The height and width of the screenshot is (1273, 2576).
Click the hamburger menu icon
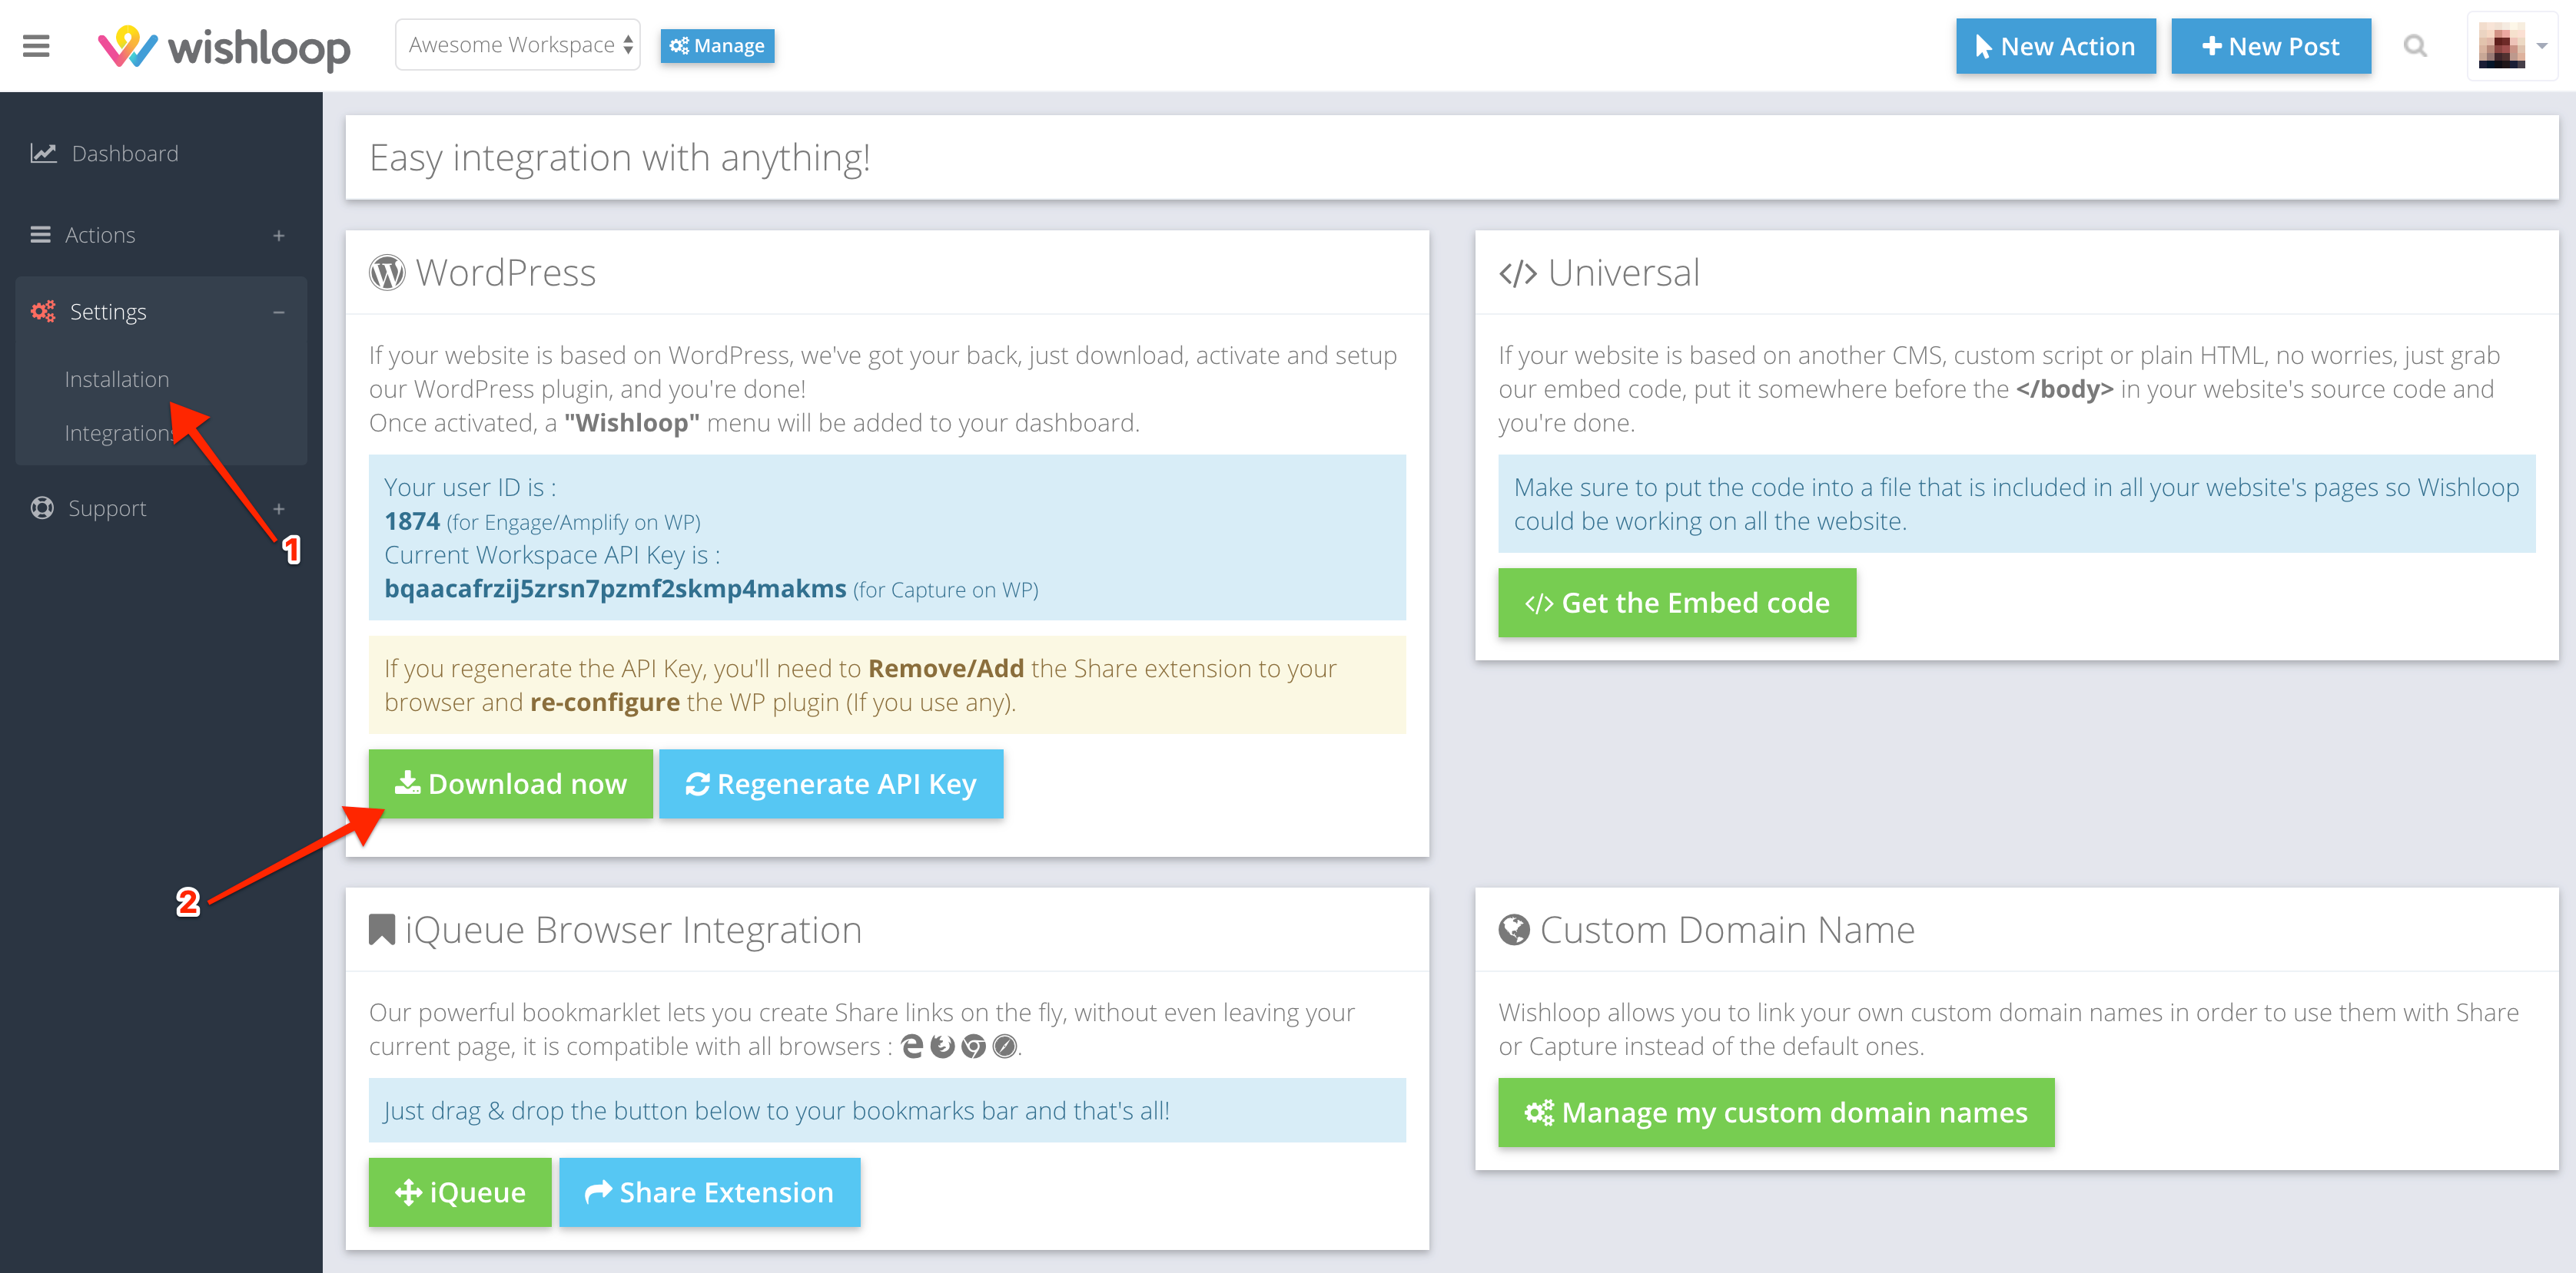pyautogui.click(x=36, y=46)
